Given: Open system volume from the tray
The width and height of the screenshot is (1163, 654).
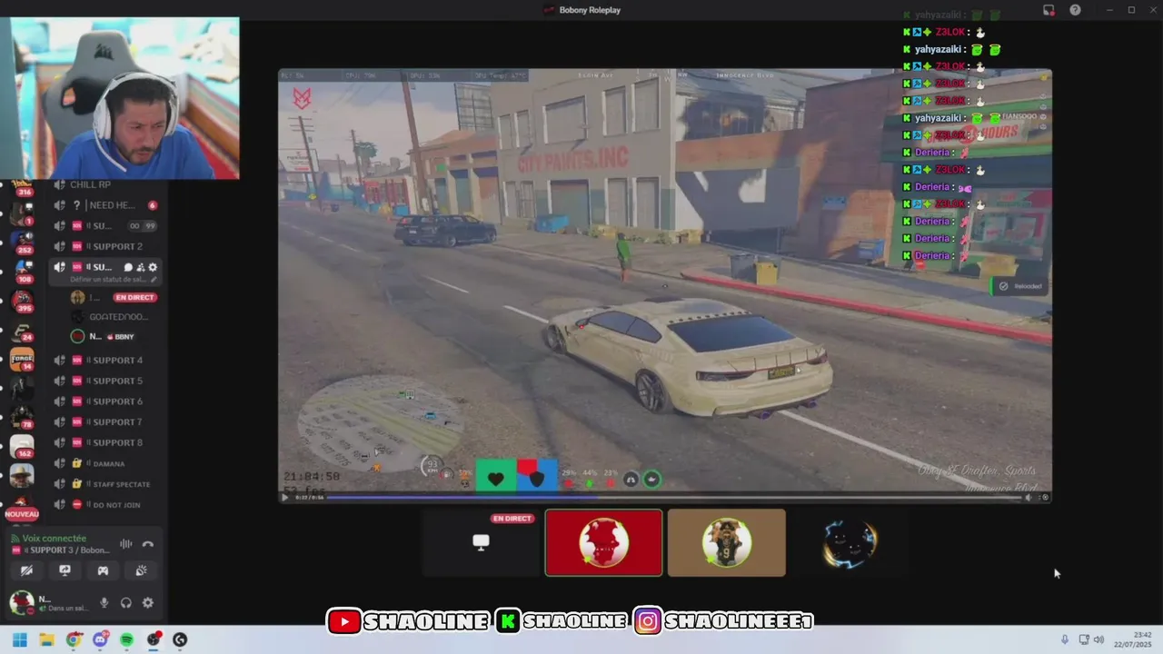Looking at the screenshot, I should point(1098,639).
